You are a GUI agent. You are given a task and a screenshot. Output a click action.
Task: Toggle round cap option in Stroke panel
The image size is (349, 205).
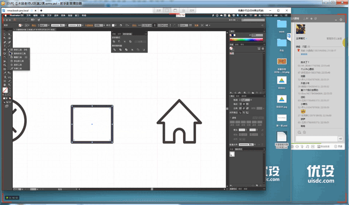pos(244,104)
